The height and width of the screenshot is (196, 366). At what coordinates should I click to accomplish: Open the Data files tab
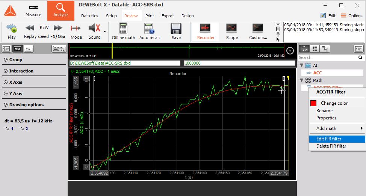[x=90, y=16]
